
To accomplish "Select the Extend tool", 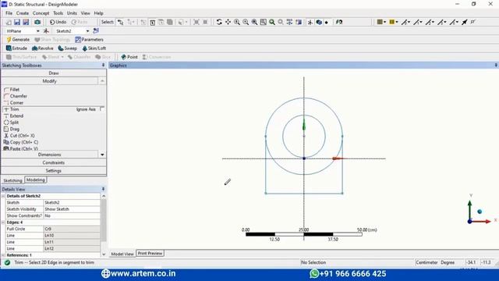I will pyautogui.click(x=13, y=116).
